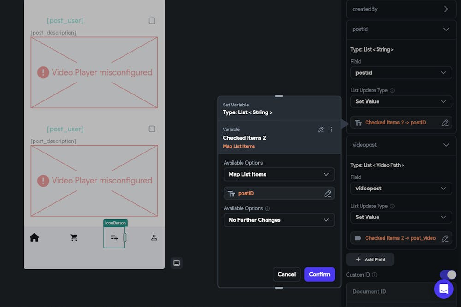Select the playlist-add IconButton
461x307 pixels.
coord(114,237)
